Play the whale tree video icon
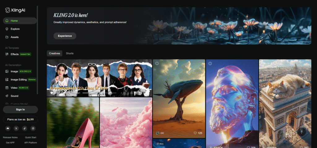Viewport: 317px width, 148px height. click(157, 64)
